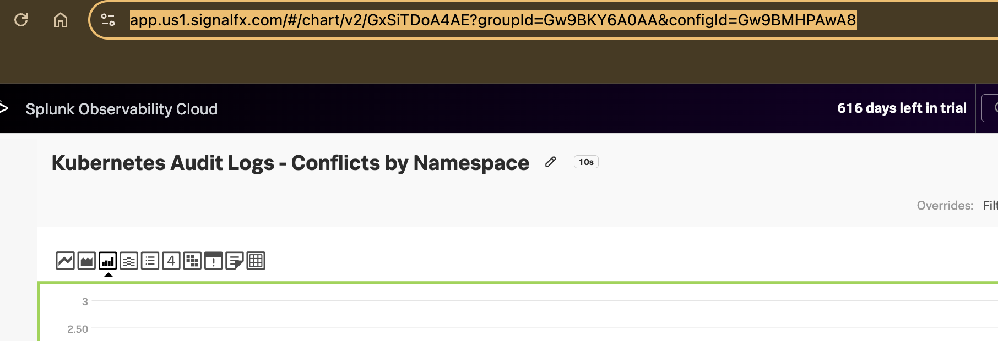This screenshot has width=998, height=341.
Task: Click the browser reload icon
Action: point(21,20)
